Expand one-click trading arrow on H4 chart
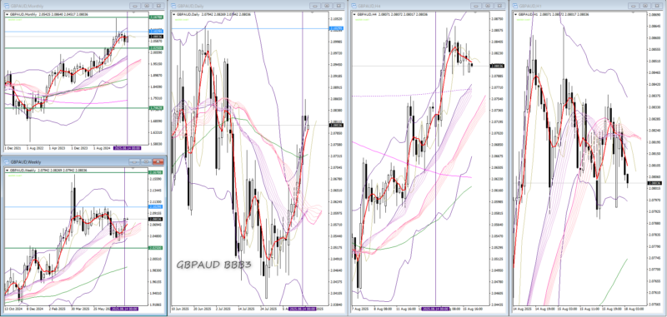This screenshot has height=317, width=667. click(354, 14)
